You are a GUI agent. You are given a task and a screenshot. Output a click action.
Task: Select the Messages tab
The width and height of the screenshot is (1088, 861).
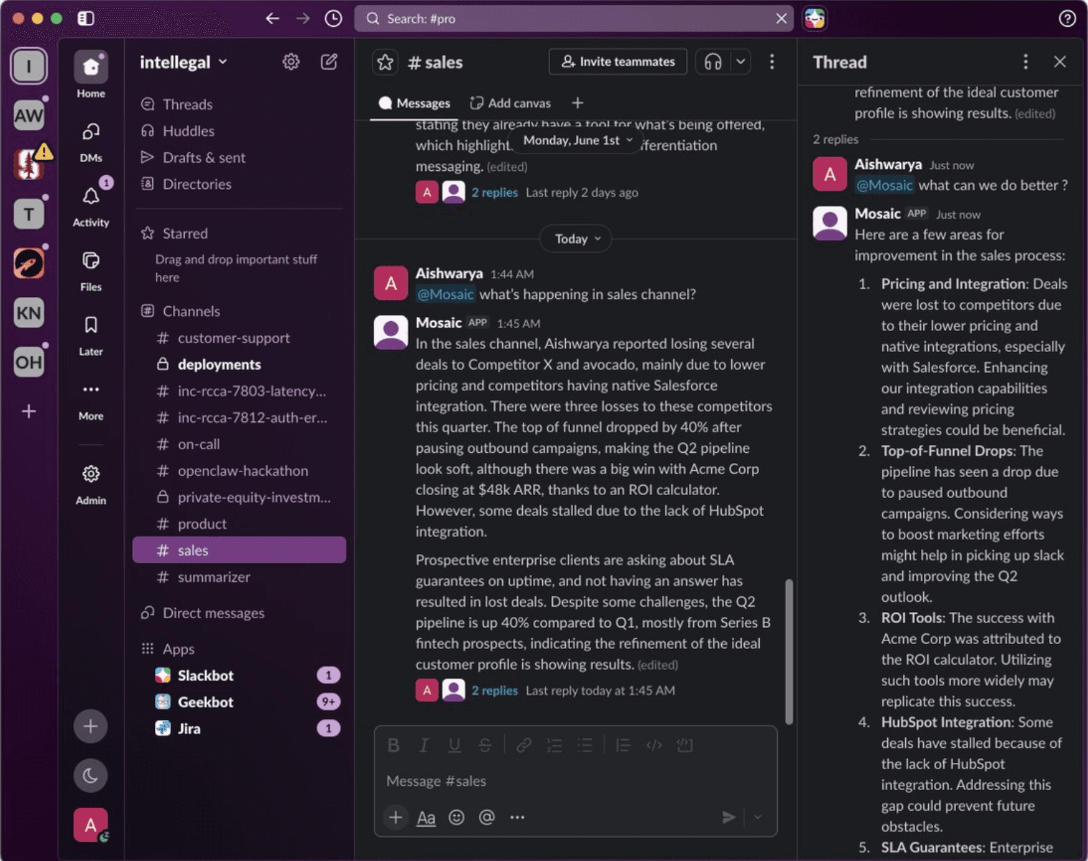[414, 103]
